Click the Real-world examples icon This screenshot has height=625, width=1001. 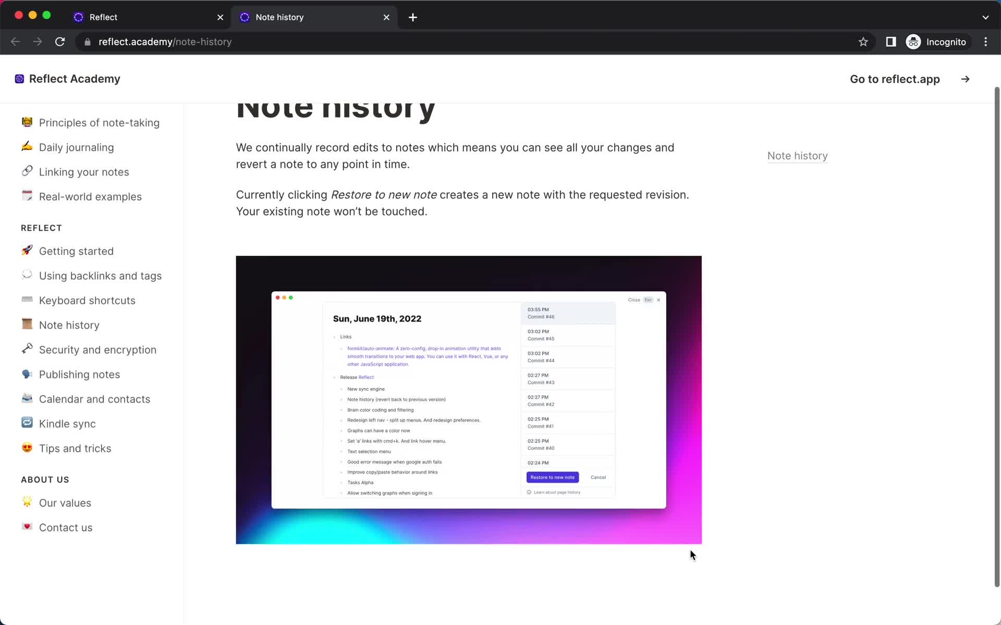(28, 196)
